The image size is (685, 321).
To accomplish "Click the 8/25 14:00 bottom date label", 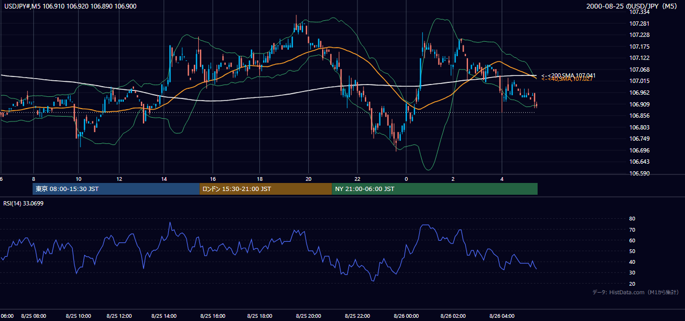I will tap(163, 316).
